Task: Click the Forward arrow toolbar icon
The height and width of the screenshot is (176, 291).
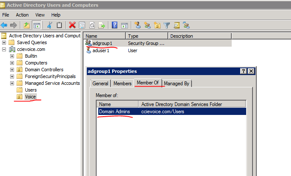Action: pyautogui.click(x=14, y=25)
